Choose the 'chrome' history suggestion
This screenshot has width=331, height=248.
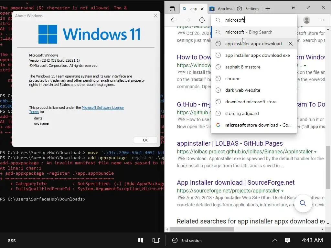254,78
